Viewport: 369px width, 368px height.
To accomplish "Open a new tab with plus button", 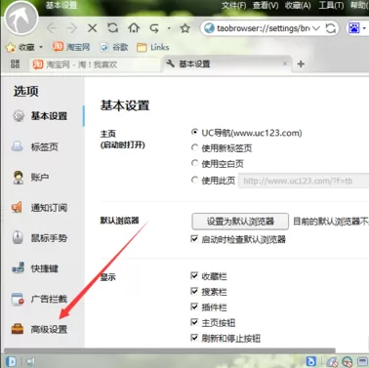I will pyautogui.click(x=301, y=64).
